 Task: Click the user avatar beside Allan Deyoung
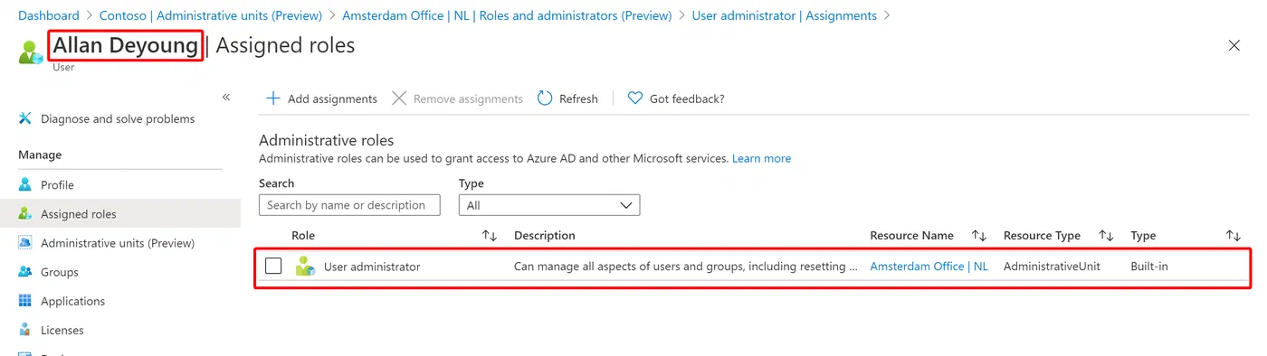[x=31, y=52]
